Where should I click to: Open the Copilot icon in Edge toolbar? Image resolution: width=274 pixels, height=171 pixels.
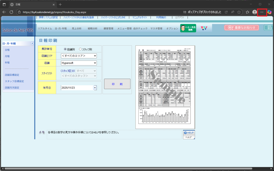point(269,12)
